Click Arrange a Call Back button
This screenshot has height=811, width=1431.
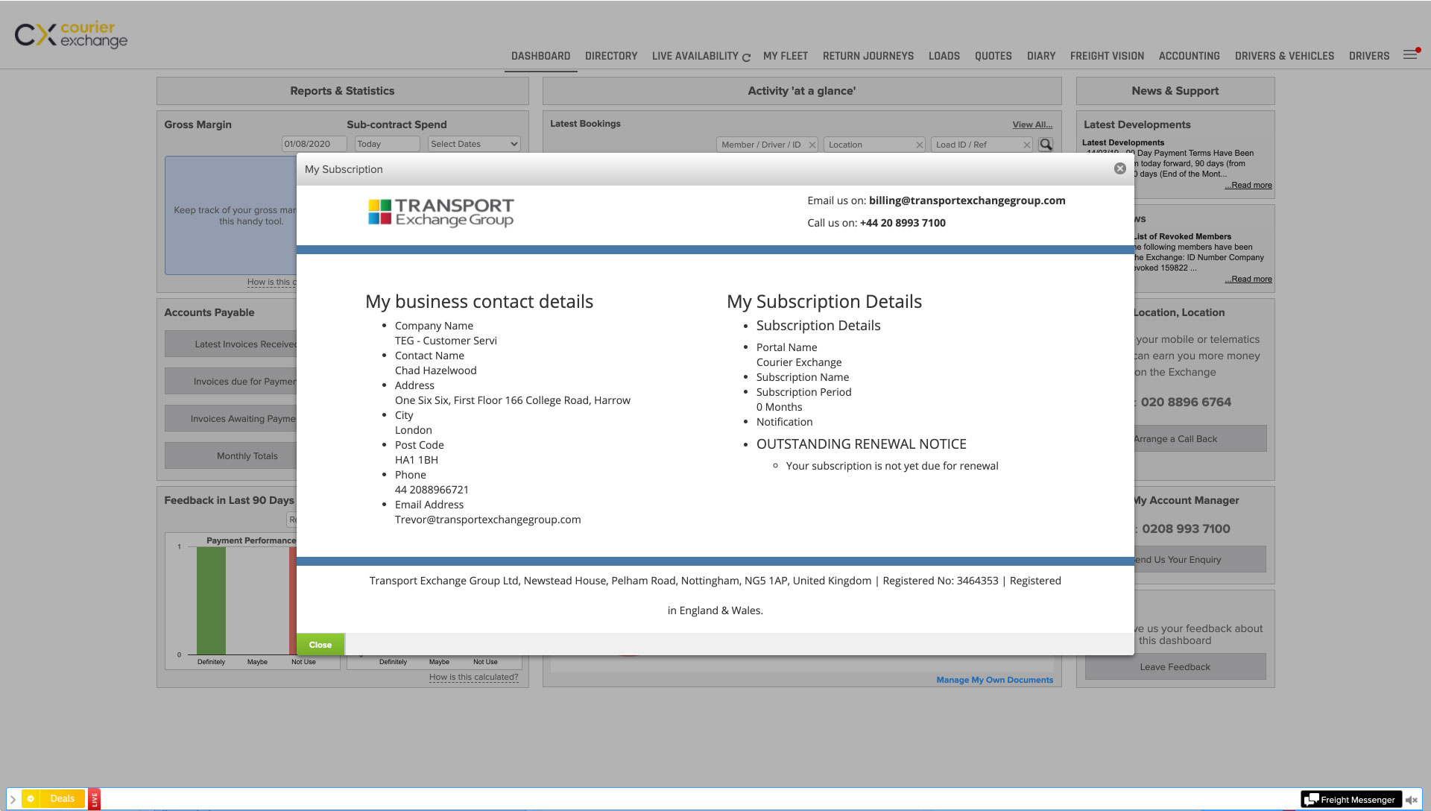click(x=1198, y=438)
